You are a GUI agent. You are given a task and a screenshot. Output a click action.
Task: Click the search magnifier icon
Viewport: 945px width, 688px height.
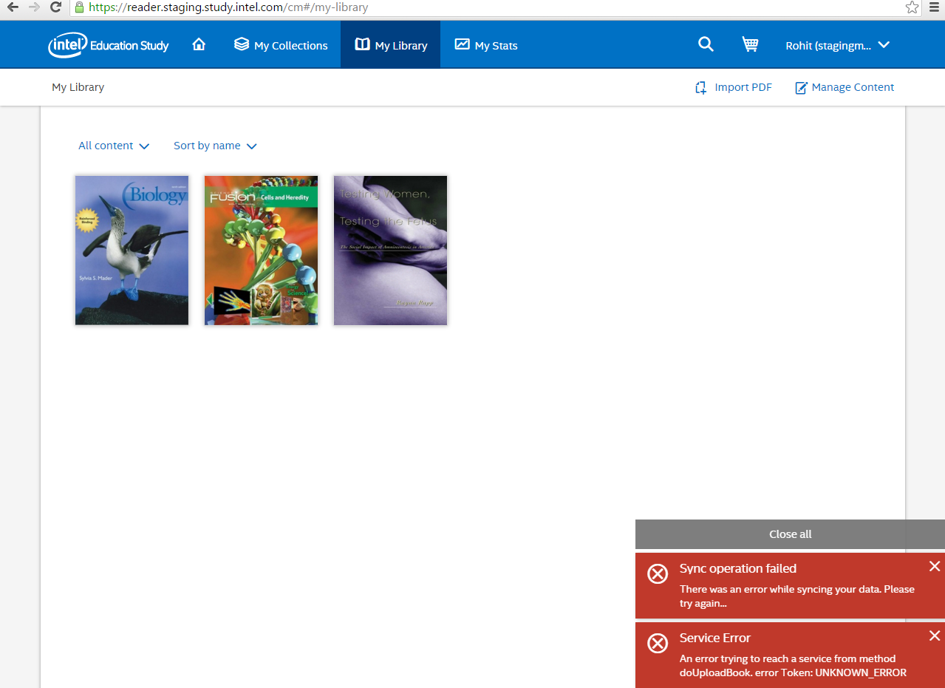[706, 44]
